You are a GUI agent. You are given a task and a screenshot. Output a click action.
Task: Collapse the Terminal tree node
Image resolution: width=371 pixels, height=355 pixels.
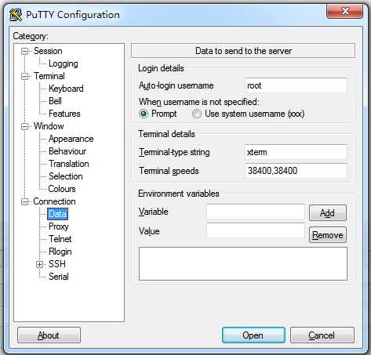coord(24,76)
